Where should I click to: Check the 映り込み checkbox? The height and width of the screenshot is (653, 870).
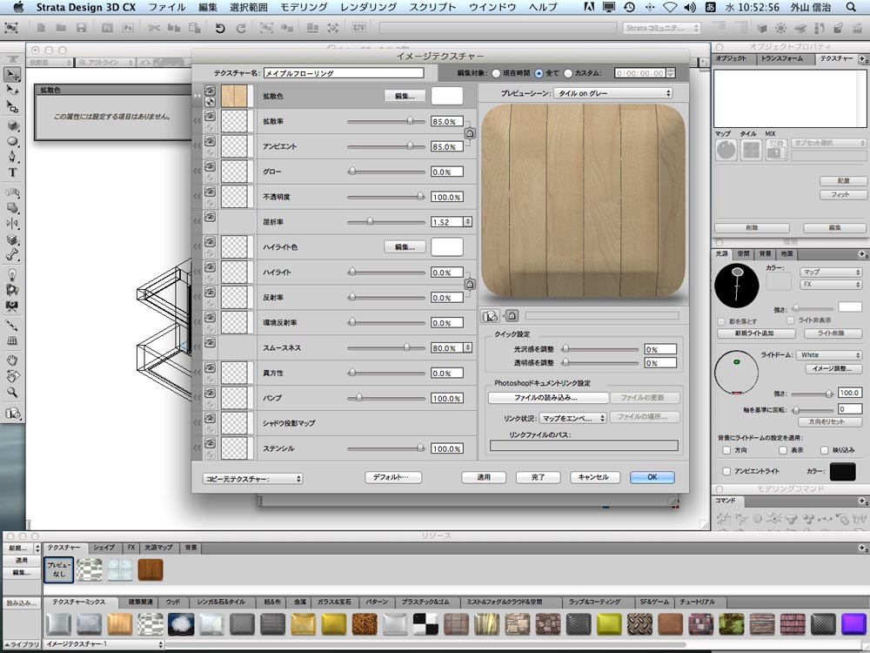click(x=825, y=450)
